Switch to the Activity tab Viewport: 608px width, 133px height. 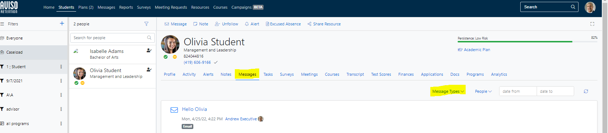point(189,74)
